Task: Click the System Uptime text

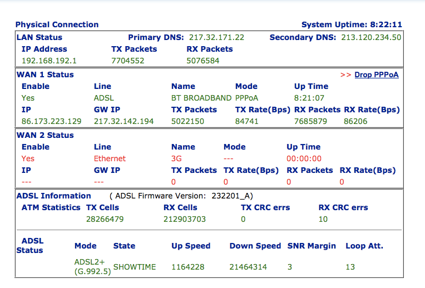Action: [352, 24]
